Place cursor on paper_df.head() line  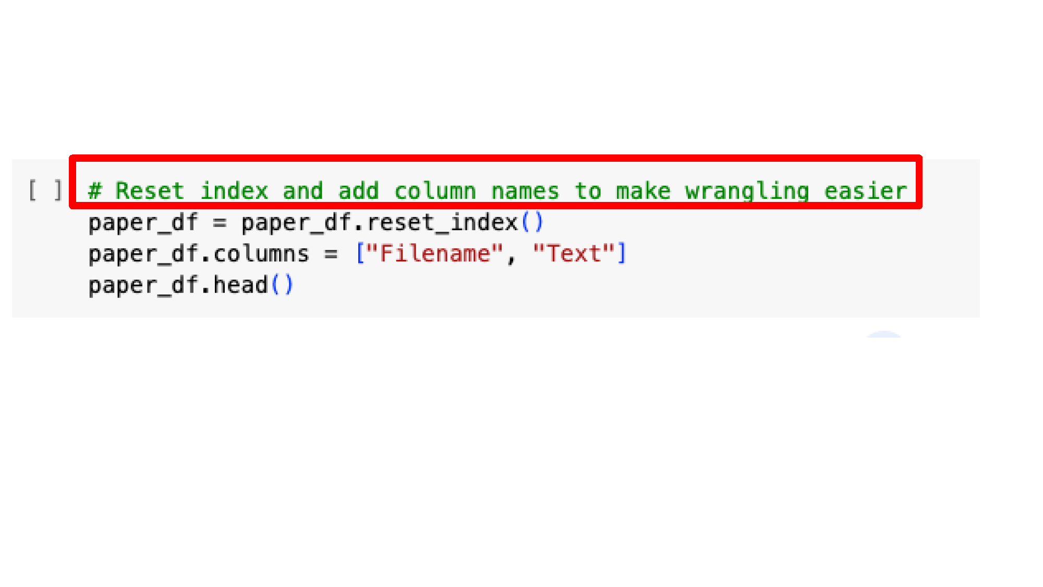click(x=191, y=285)
